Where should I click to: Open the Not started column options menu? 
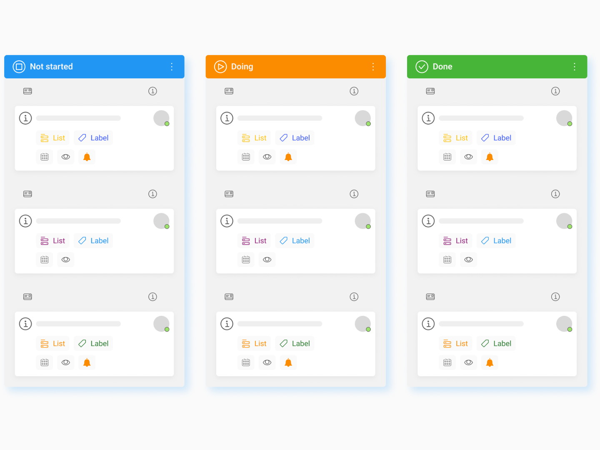(x=172, y=67)
